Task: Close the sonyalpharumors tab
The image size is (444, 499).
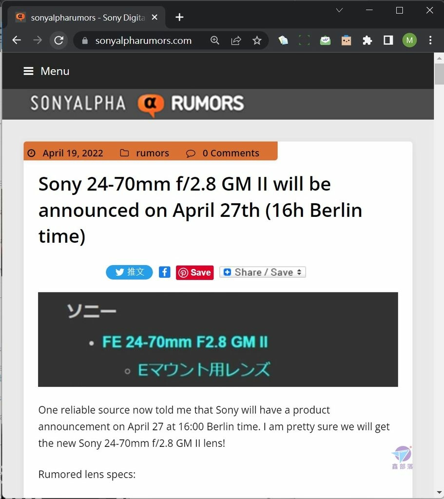Action: click(x=154, y=17)
